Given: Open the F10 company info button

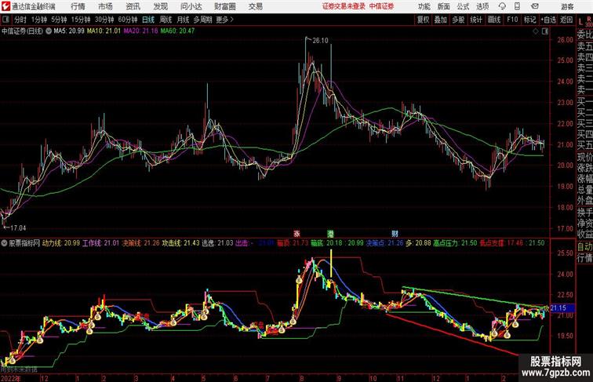Looking at the screenshot, I should point(512,20).
